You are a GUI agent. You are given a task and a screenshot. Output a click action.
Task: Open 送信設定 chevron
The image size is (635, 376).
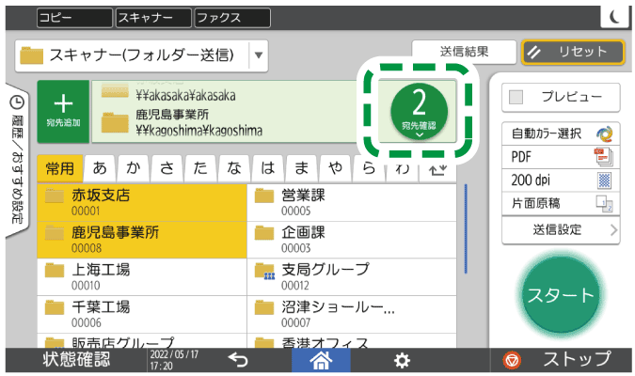613,230
